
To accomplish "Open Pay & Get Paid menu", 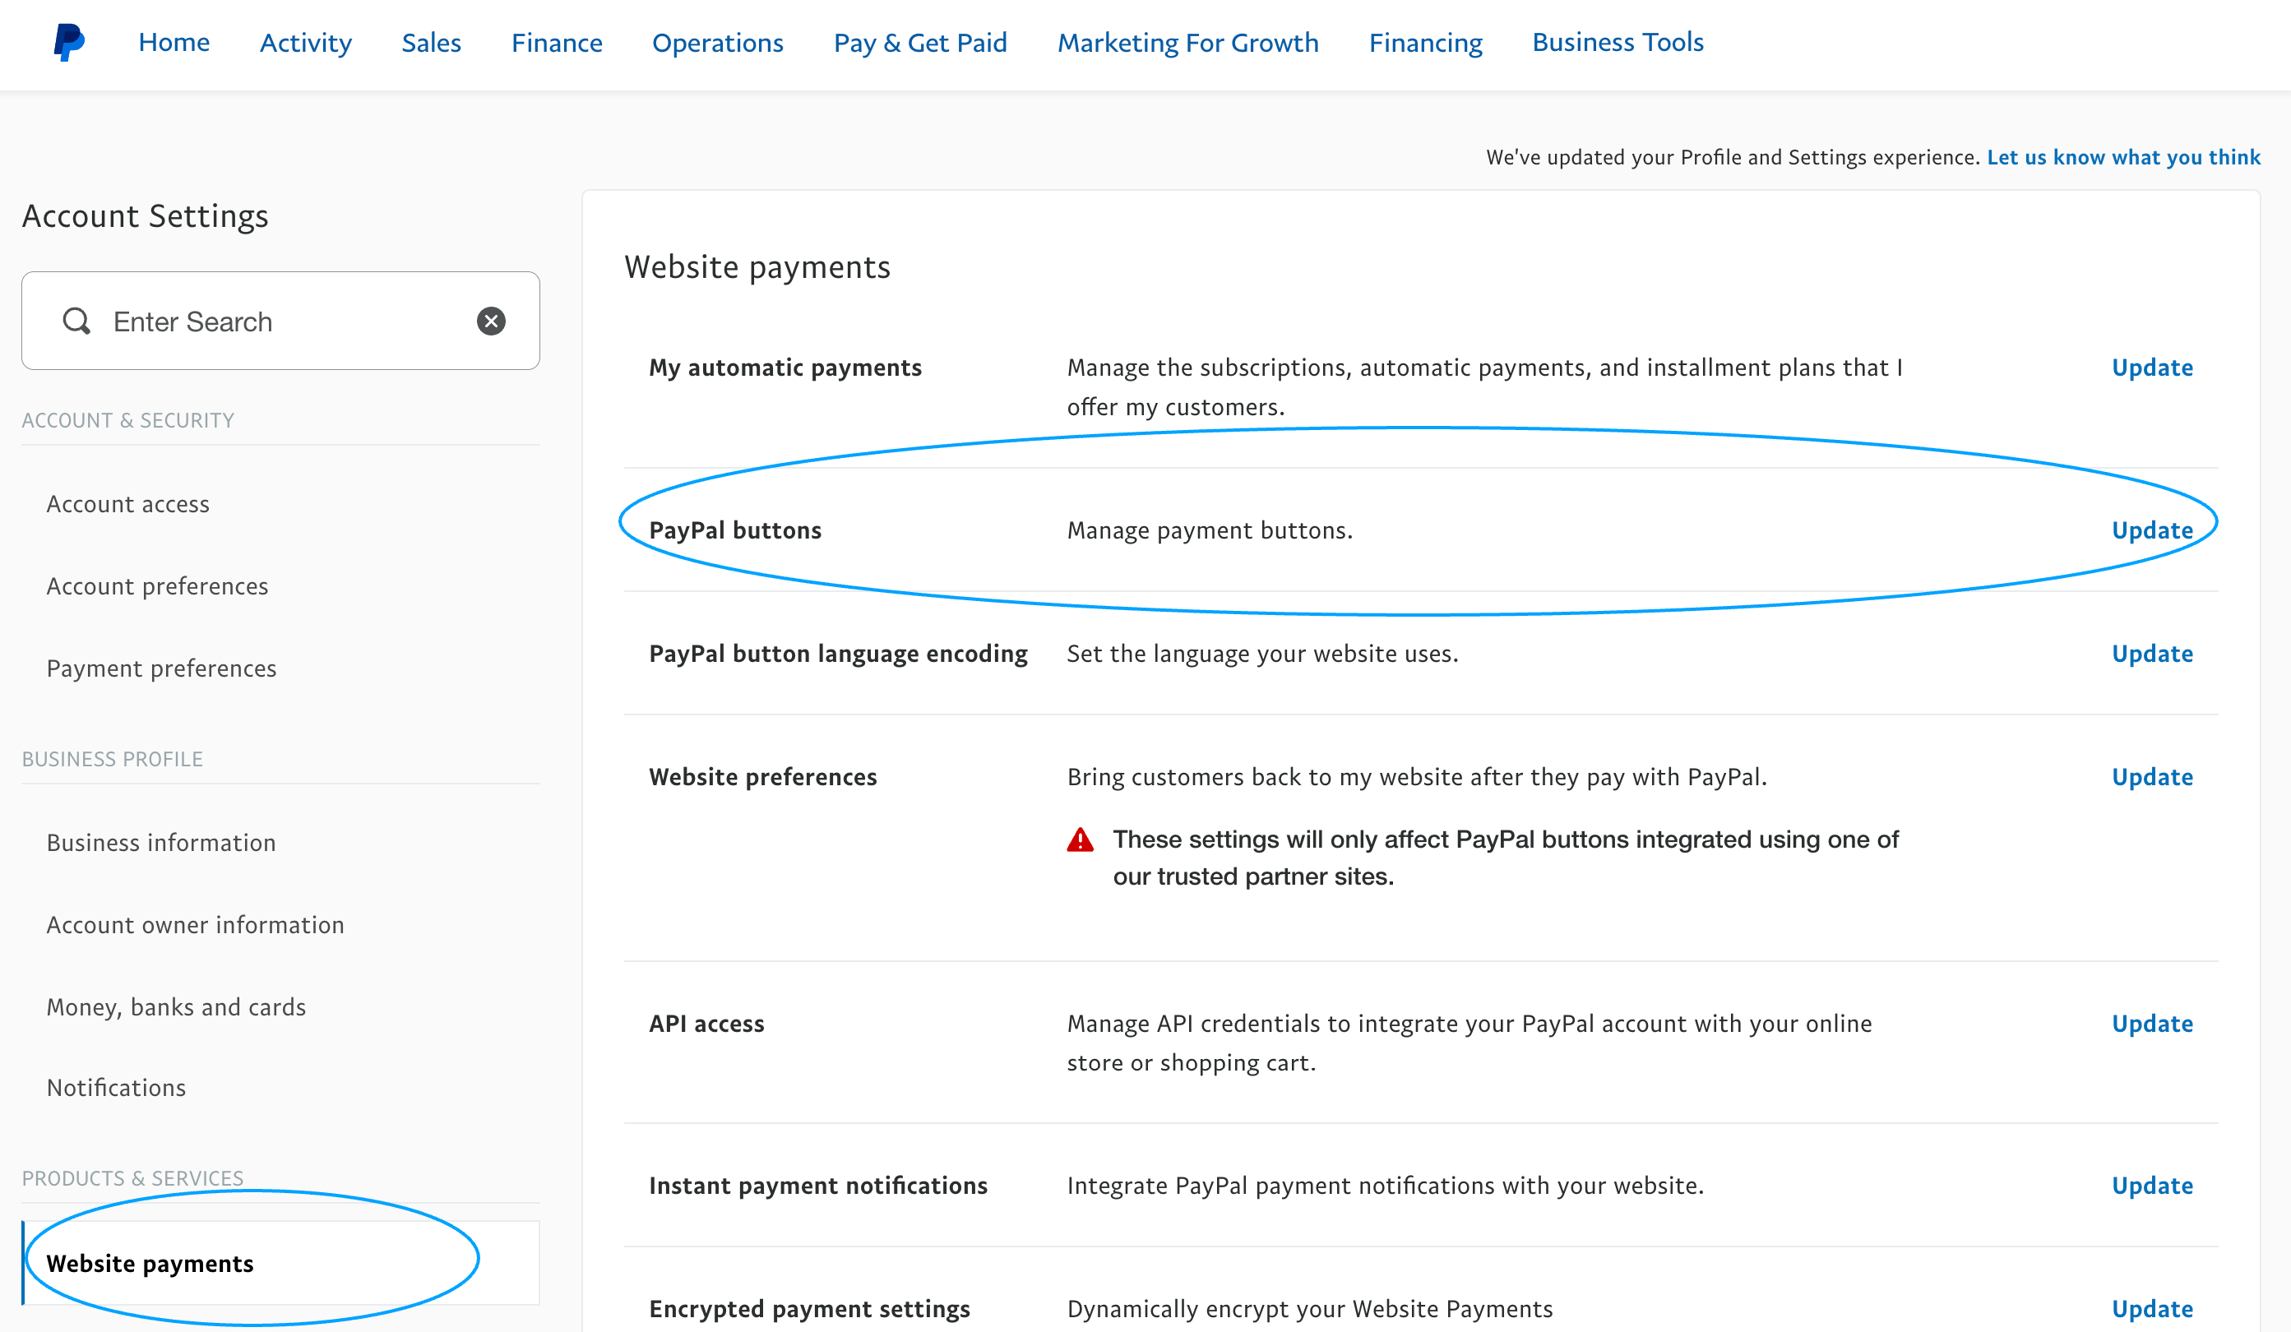I will (x=920, y=43).
